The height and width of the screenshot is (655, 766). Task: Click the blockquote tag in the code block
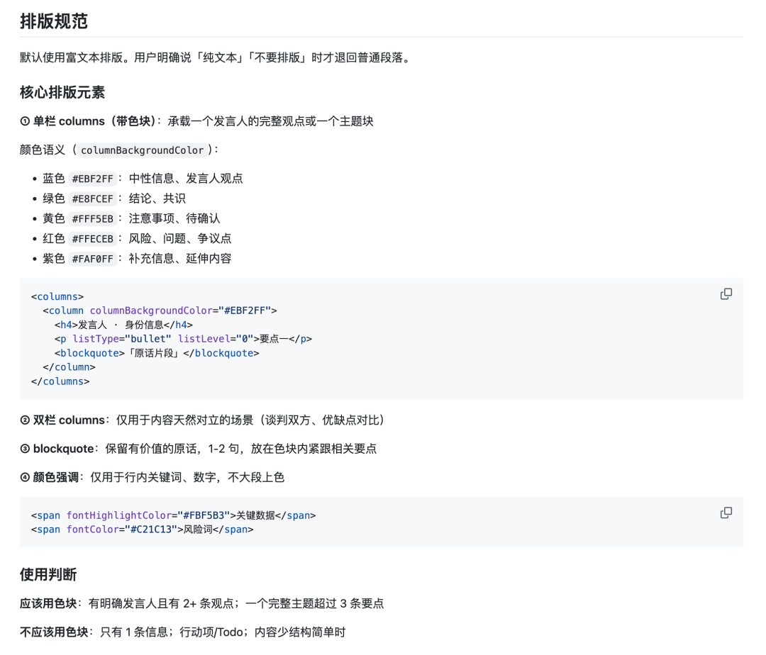(x=94, y=353)
